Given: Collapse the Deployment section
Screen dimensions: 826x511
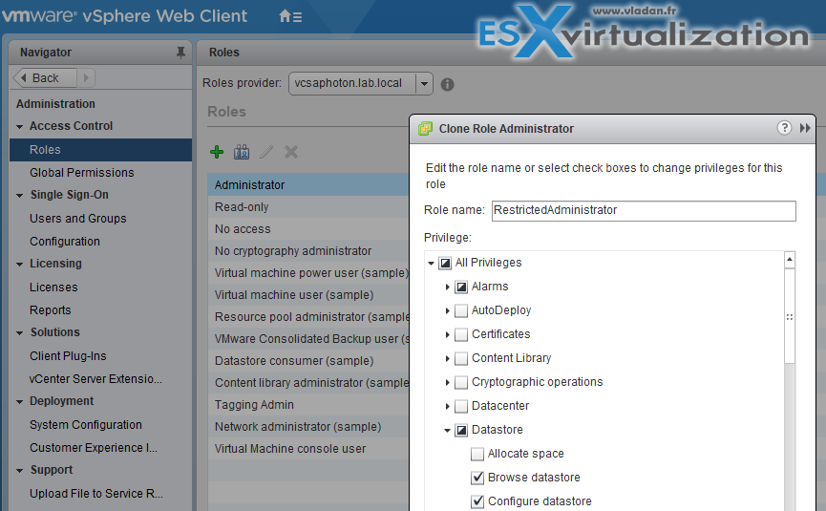Looking at the screenshot, I should click(x=19, y=402).
